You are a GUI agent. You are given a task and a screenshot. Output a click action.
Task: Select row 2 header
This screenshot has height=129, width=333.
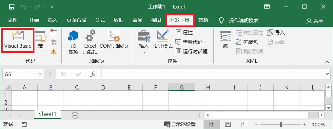6,102
